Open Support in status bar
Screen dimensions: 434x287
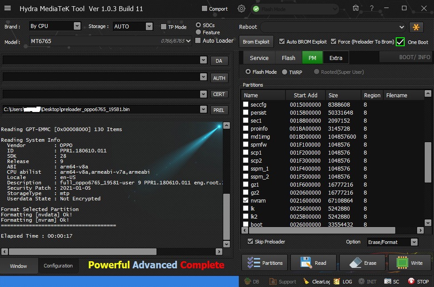(x=283, y=282)
